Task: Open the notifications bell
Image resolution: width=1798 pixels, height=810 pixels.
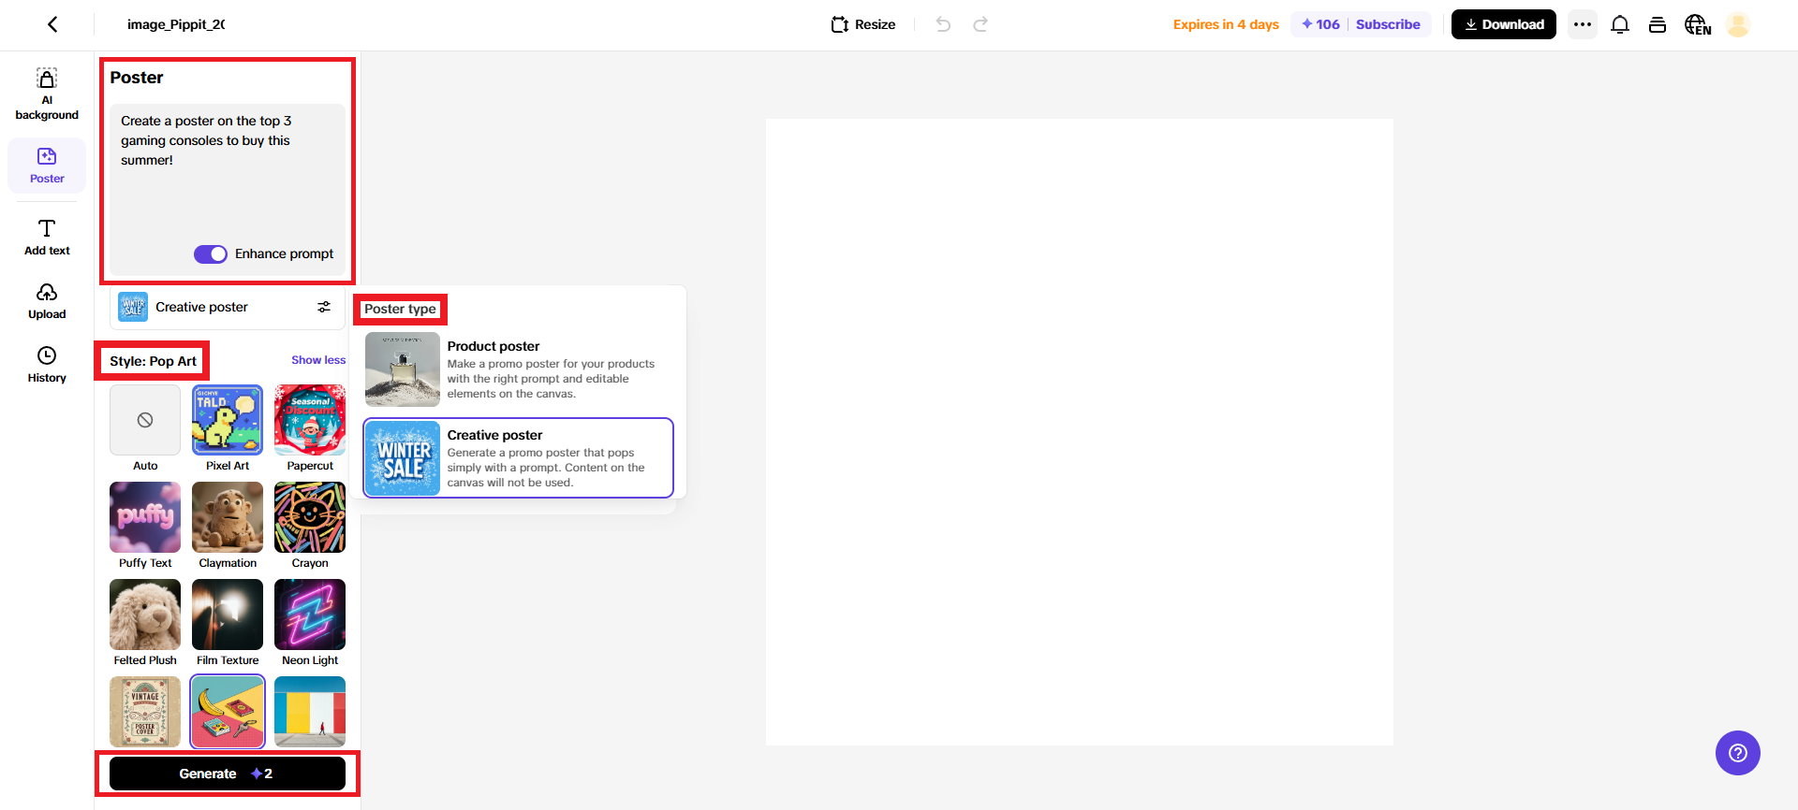Action: (x=1620, y=24)
